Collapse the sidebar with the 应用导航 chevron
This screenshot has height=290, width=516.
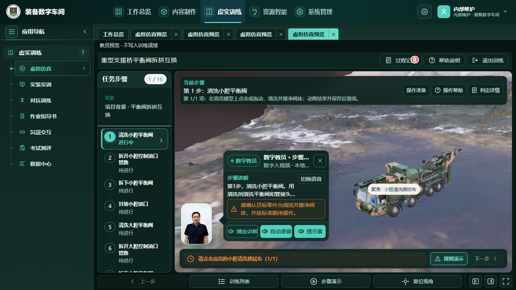pos(85,32)
